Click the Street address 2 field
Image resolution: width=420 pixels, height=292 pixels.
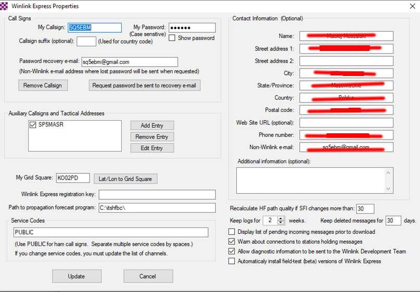click(x=346, y=61)
